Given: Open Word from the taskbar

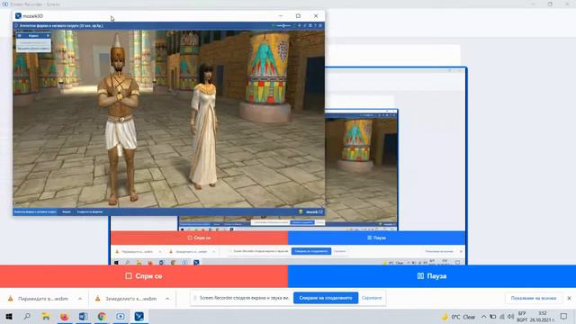Looking at the screenshot, I should 83,316.
